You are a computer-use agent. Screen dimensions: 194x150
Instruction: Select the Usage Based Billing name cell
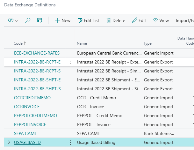coord(96,142)
